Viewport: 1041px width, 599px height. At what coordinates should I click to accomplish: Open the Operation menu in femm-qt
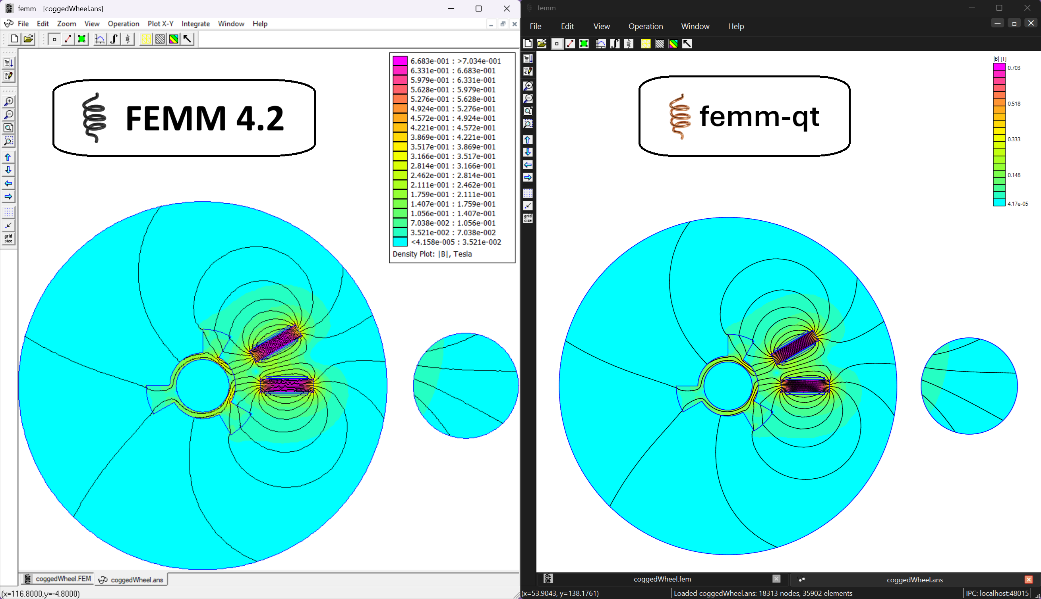tap(646, 26)
